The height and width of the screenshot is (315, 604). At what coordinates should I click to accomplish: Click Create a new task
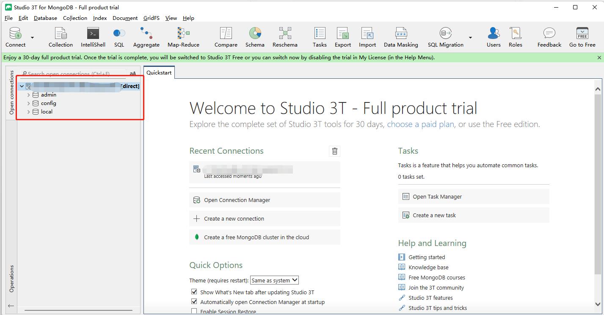pos(474,215)
